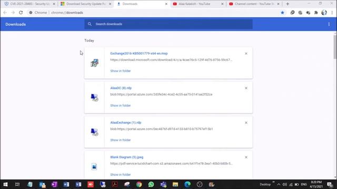The height and width of the screenshot is (189, 337).
Task: Close the CVE-2021-28483 tab
Action: tap(54, 4)
